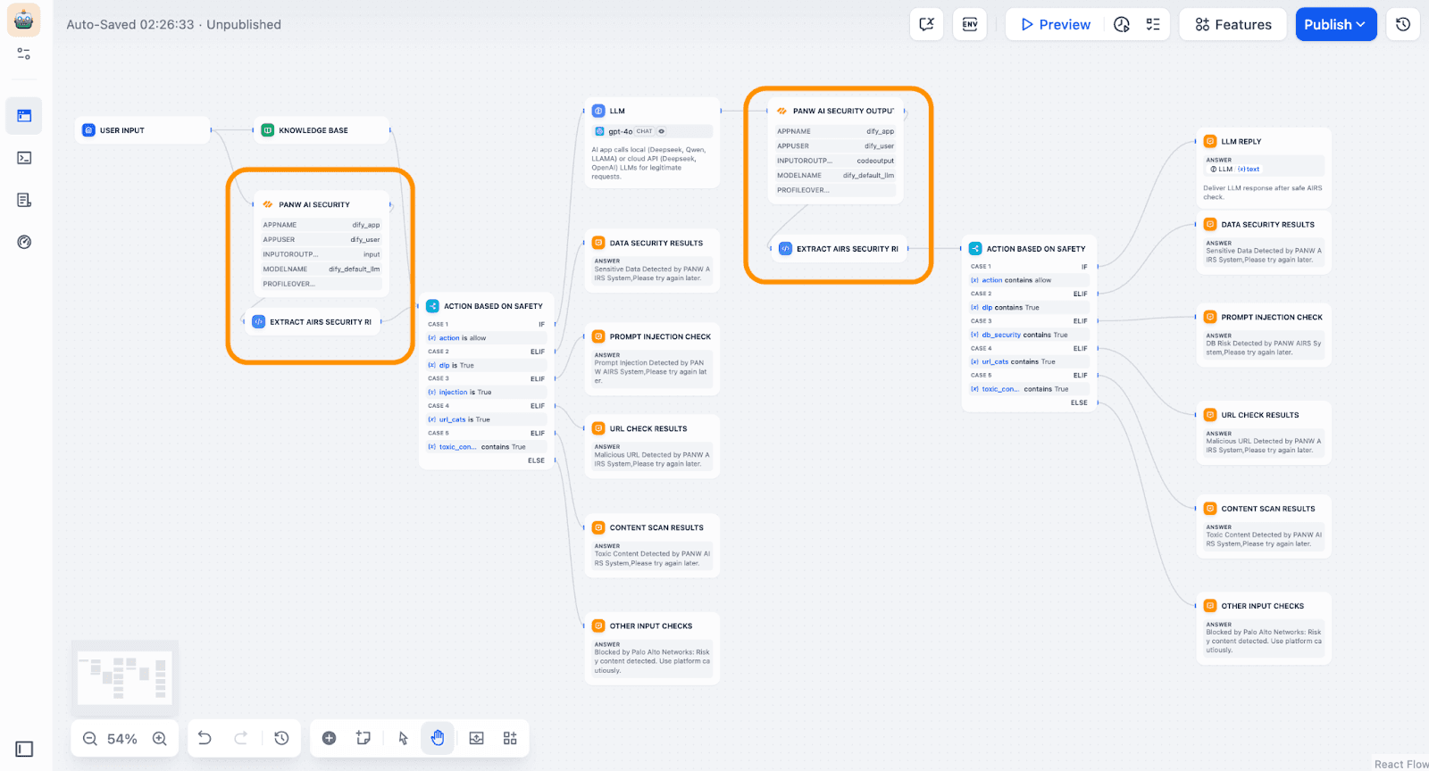Viewport: 1429px width, 771px height.
Task: Open the Publish dropdown
Action: [1335, 24]
